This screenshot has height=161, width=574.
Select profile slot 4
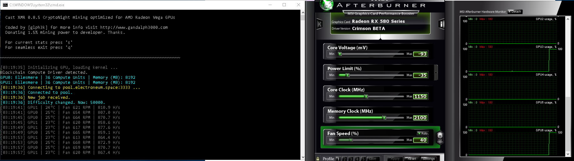pyautogui.click(x=357, y=159)
